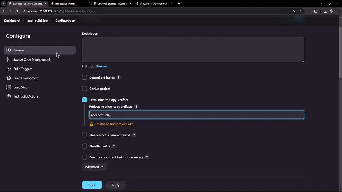Focus the Projects to allow copy artifacts field
This screenshot has height=192, width=342.
pyautogui.click(x=197, y=115)
